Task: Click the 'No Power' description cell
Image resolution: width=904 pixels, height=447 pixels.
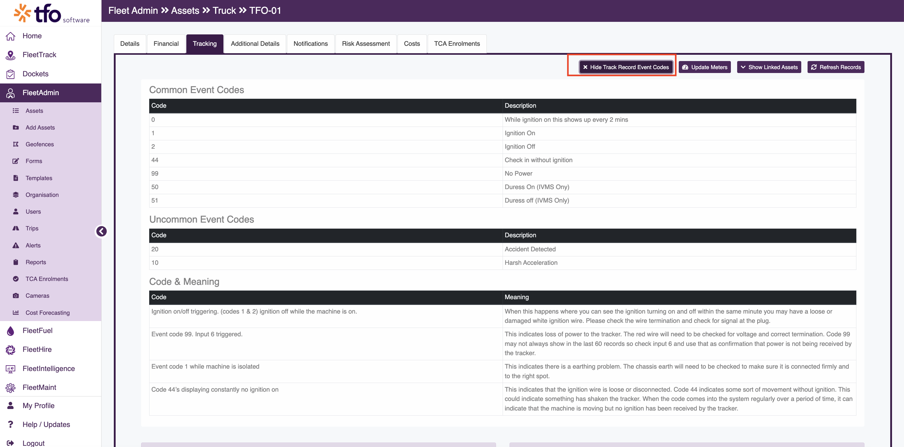Action: coord(679,174)
